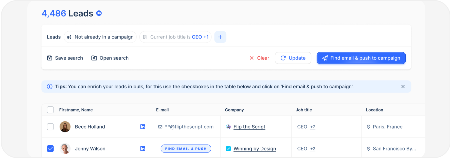Viewport: 450px width, 158px height.
Task: Open the Winning by Design company link
Action: 255,149
